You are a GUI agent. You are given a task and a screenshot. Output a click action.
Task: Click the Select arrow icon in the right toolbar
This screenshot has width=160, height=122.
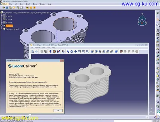pos(158,19)
